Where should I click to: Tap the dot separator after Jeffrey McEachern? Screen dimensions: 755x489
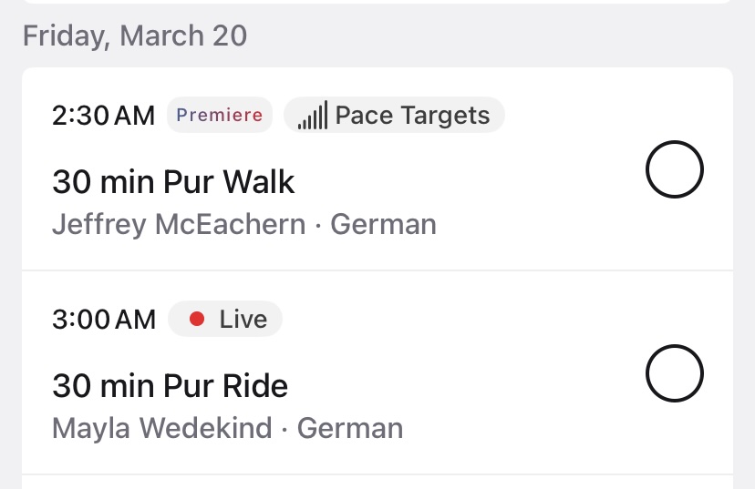pyautogui.click(x=318, y=225)
